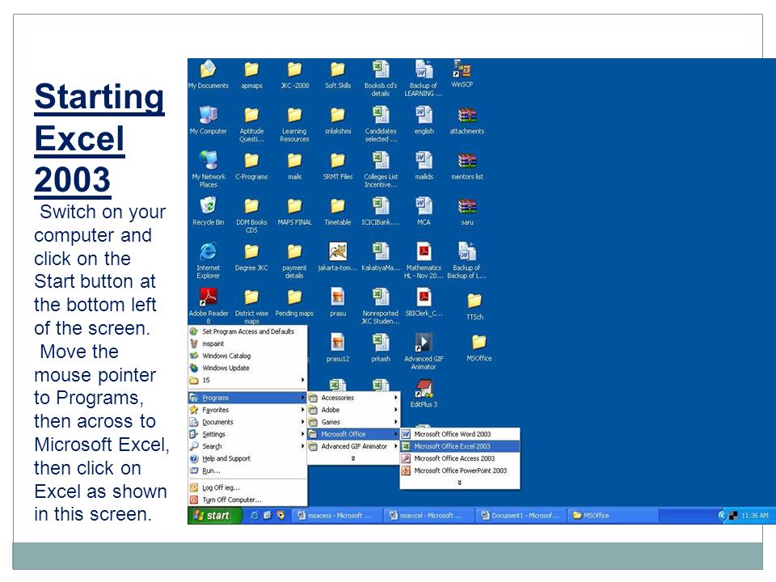The width and height of the screenshot is (776, 582).
Task: Open the SRMT Files folder icon
Action: [338, 165]
